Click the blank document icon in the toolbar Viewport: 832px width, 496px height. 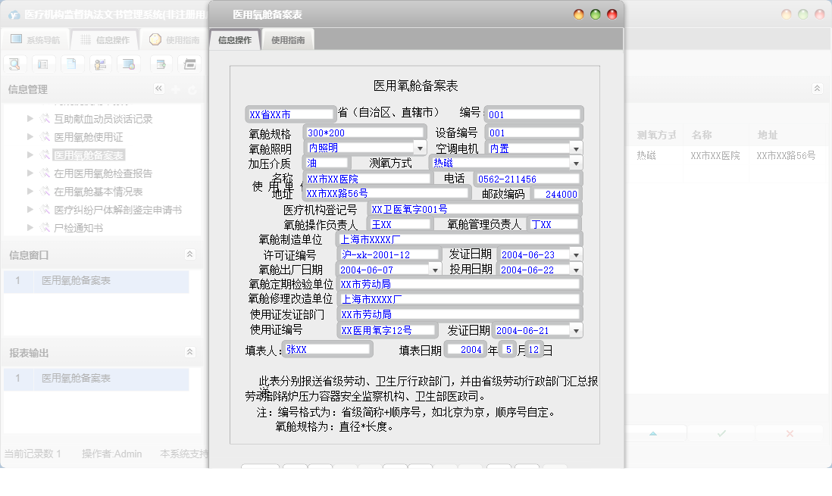tap(71, 64)
